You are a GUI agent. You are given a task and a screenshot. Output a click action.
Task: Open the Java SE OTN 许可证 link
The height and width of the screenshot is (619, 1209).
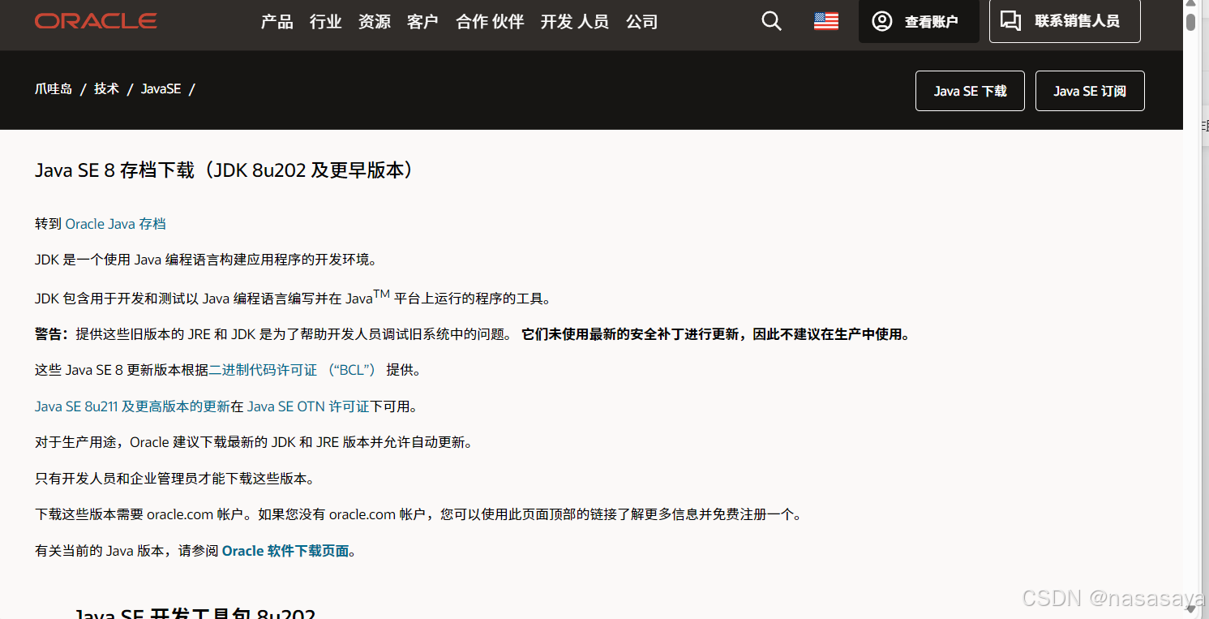click(307, 406)
